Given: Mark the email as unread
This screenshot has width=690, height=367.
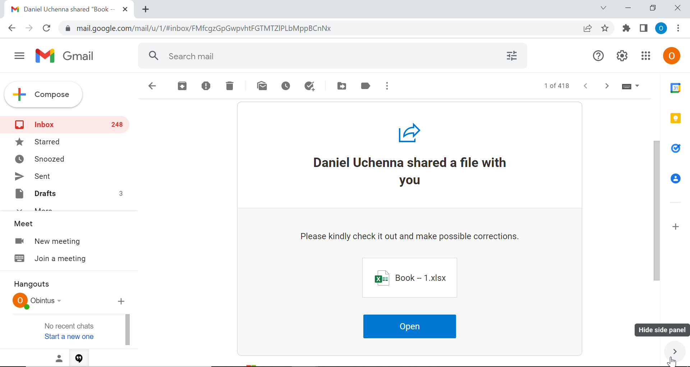Looking at the screenshot, I should [262, 86].
